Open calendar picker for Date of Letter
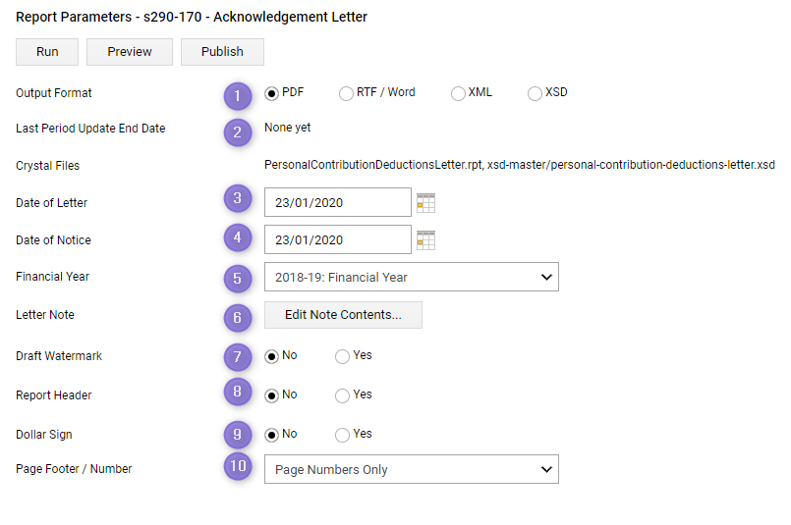The height and width of the screenshot is (525, 791). pyautogui.click(x=425, y=203)
